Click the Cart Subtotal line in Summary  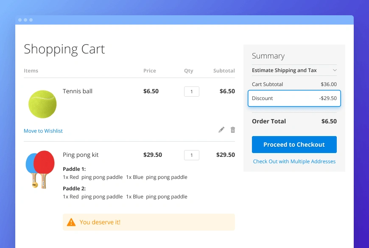point(294,84)
